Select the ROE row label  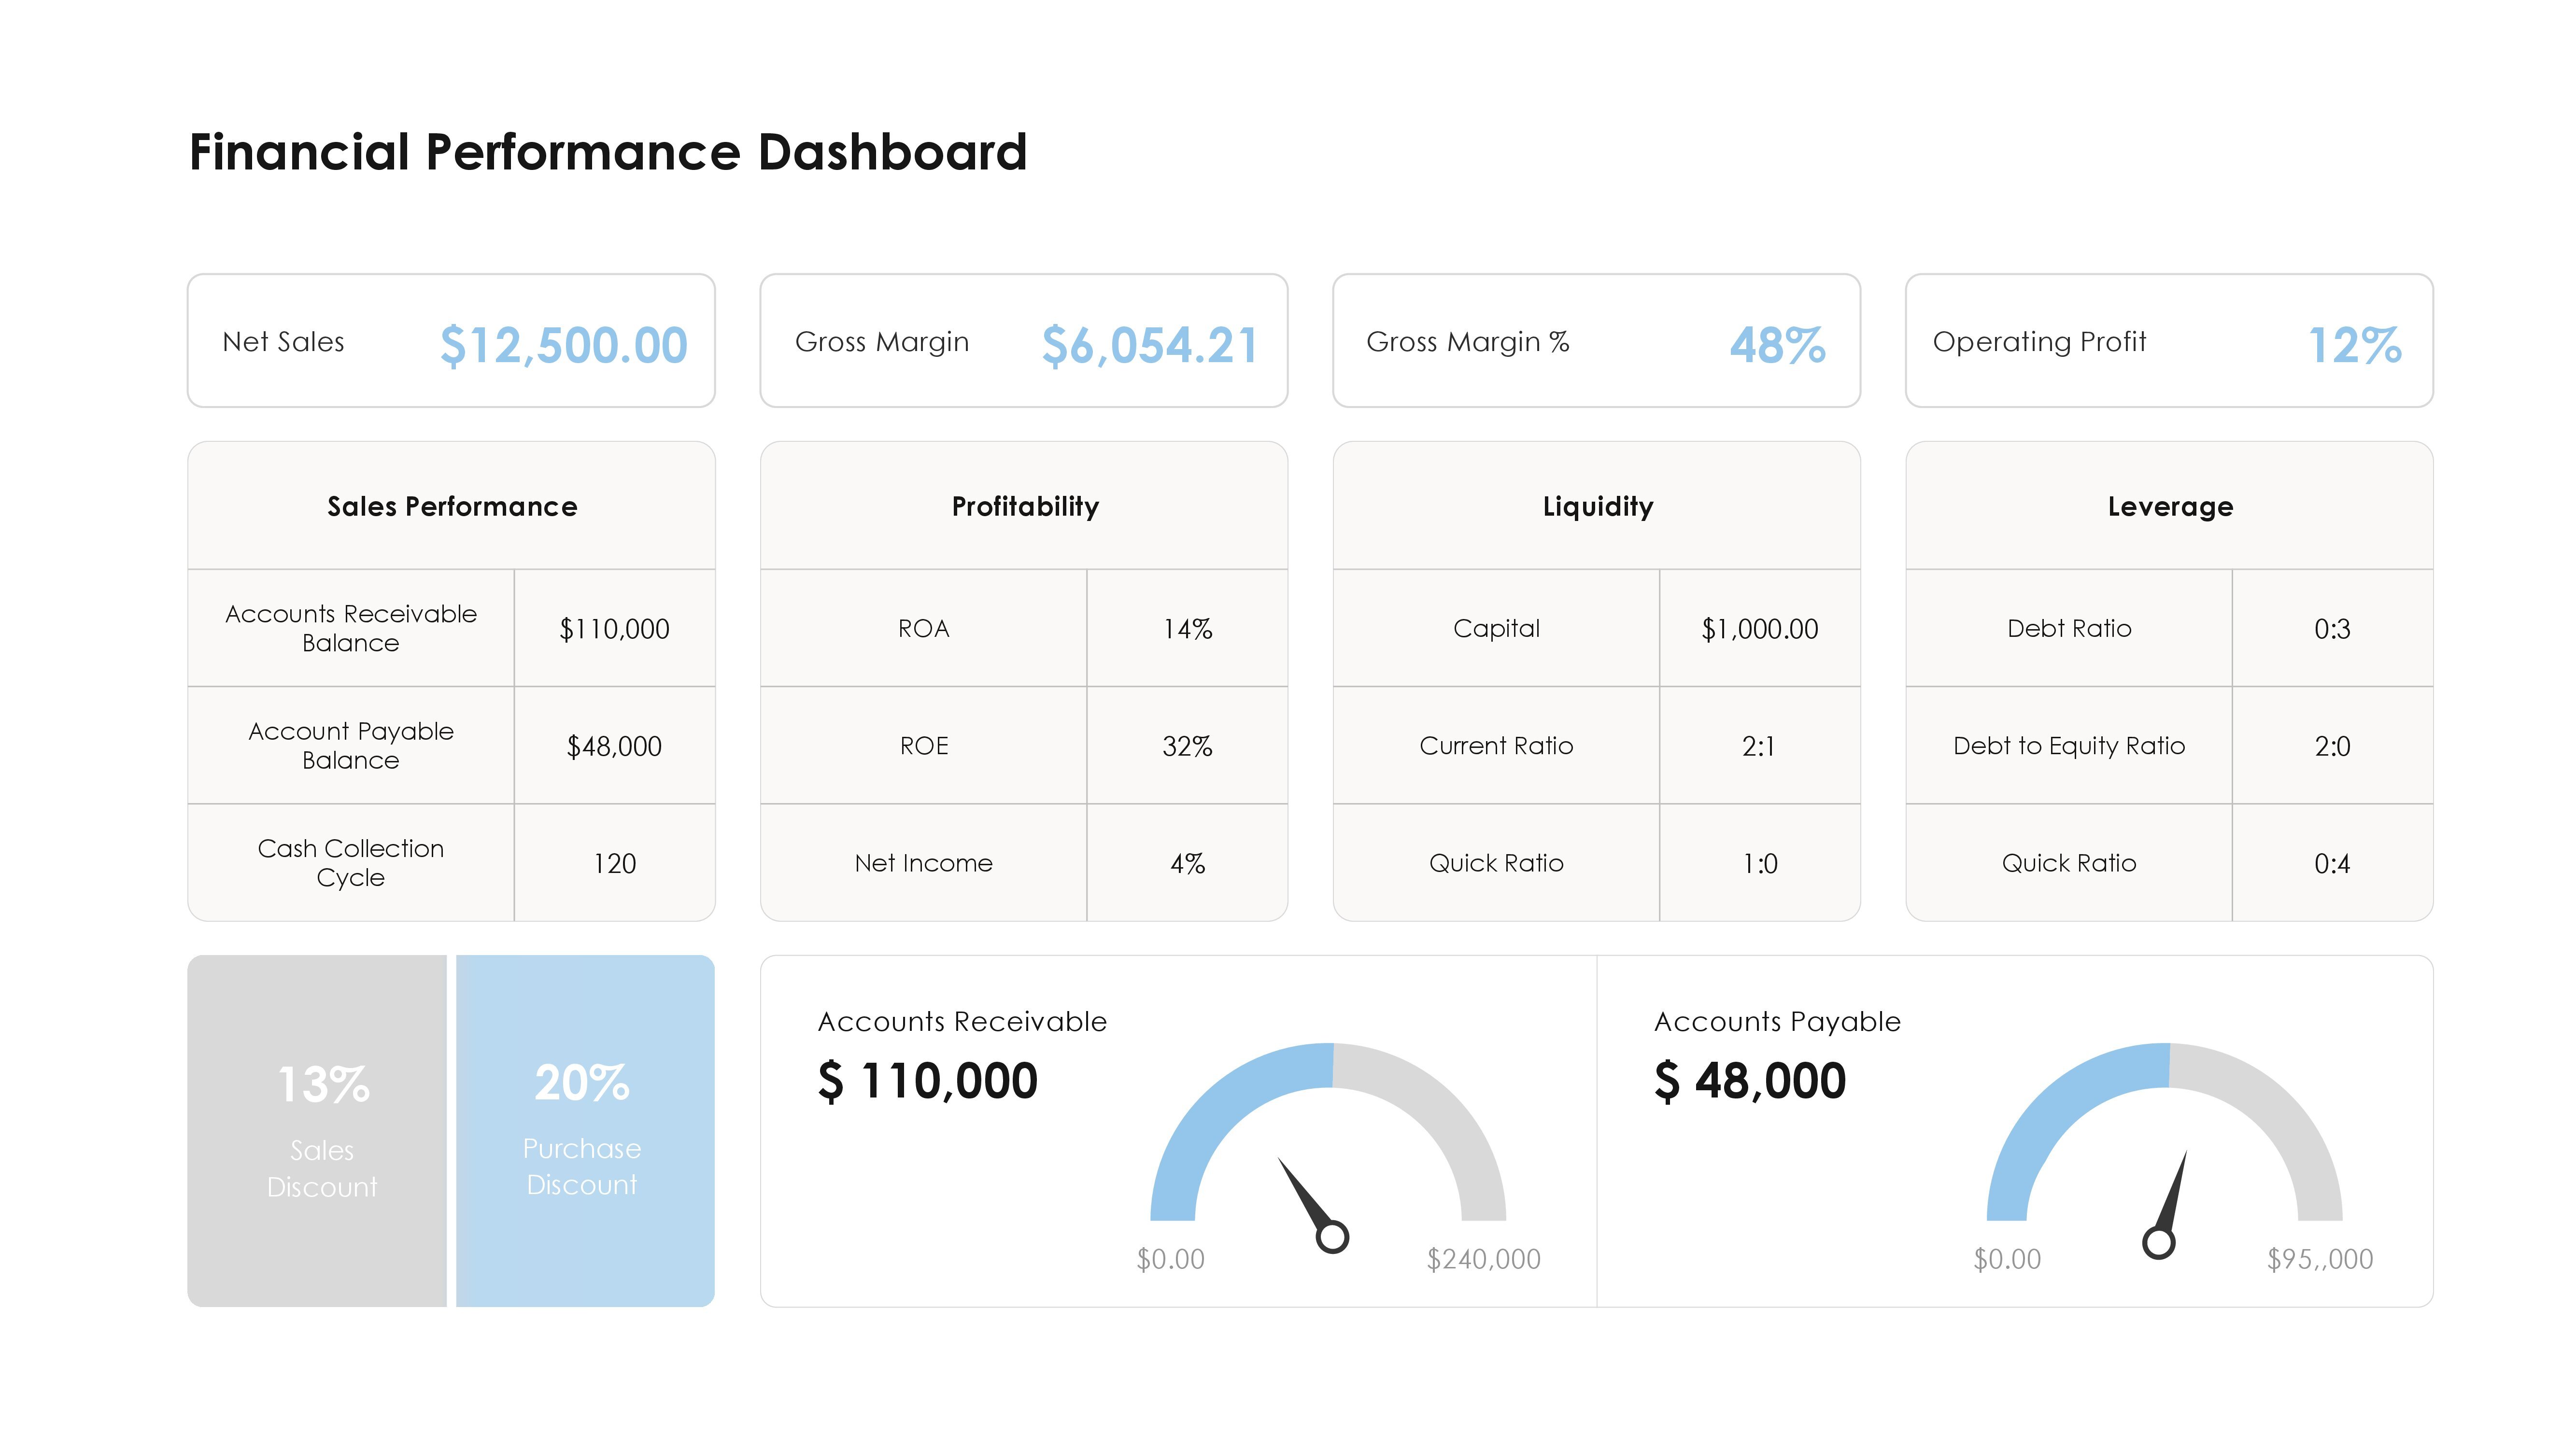pos(923,746)
